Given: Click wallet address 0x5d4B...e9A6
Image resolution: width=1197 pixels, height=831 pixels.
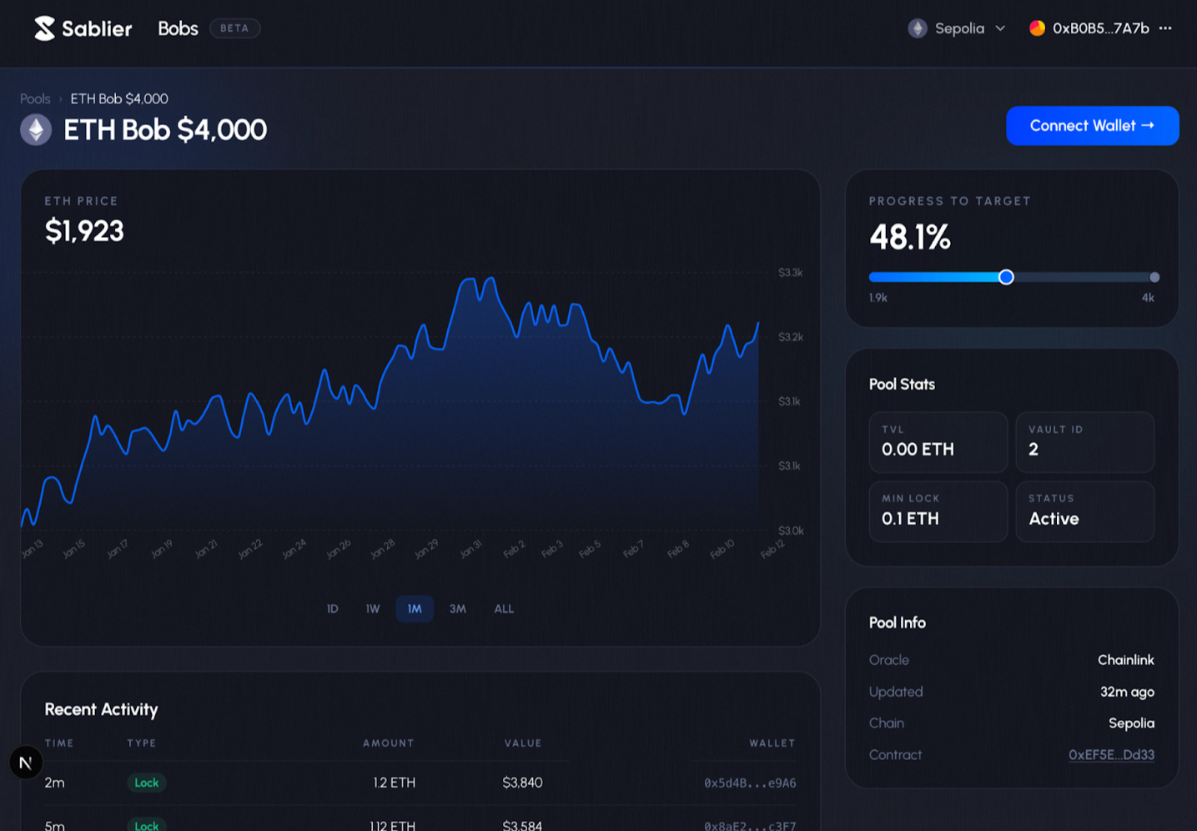Looking at the screenshot, I should (x=749, y=783).
